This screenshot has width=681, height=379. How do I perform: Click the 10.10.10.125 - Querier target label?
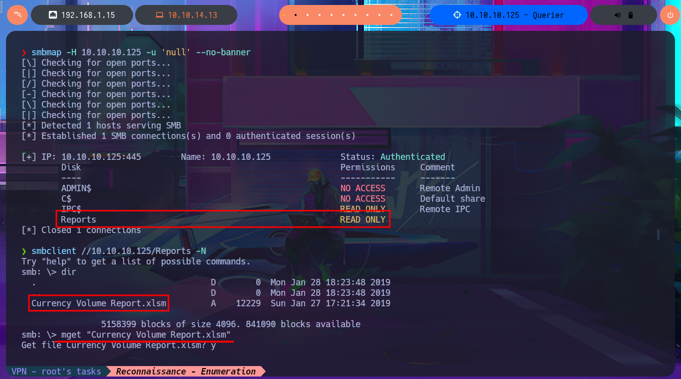coord(514,15)
